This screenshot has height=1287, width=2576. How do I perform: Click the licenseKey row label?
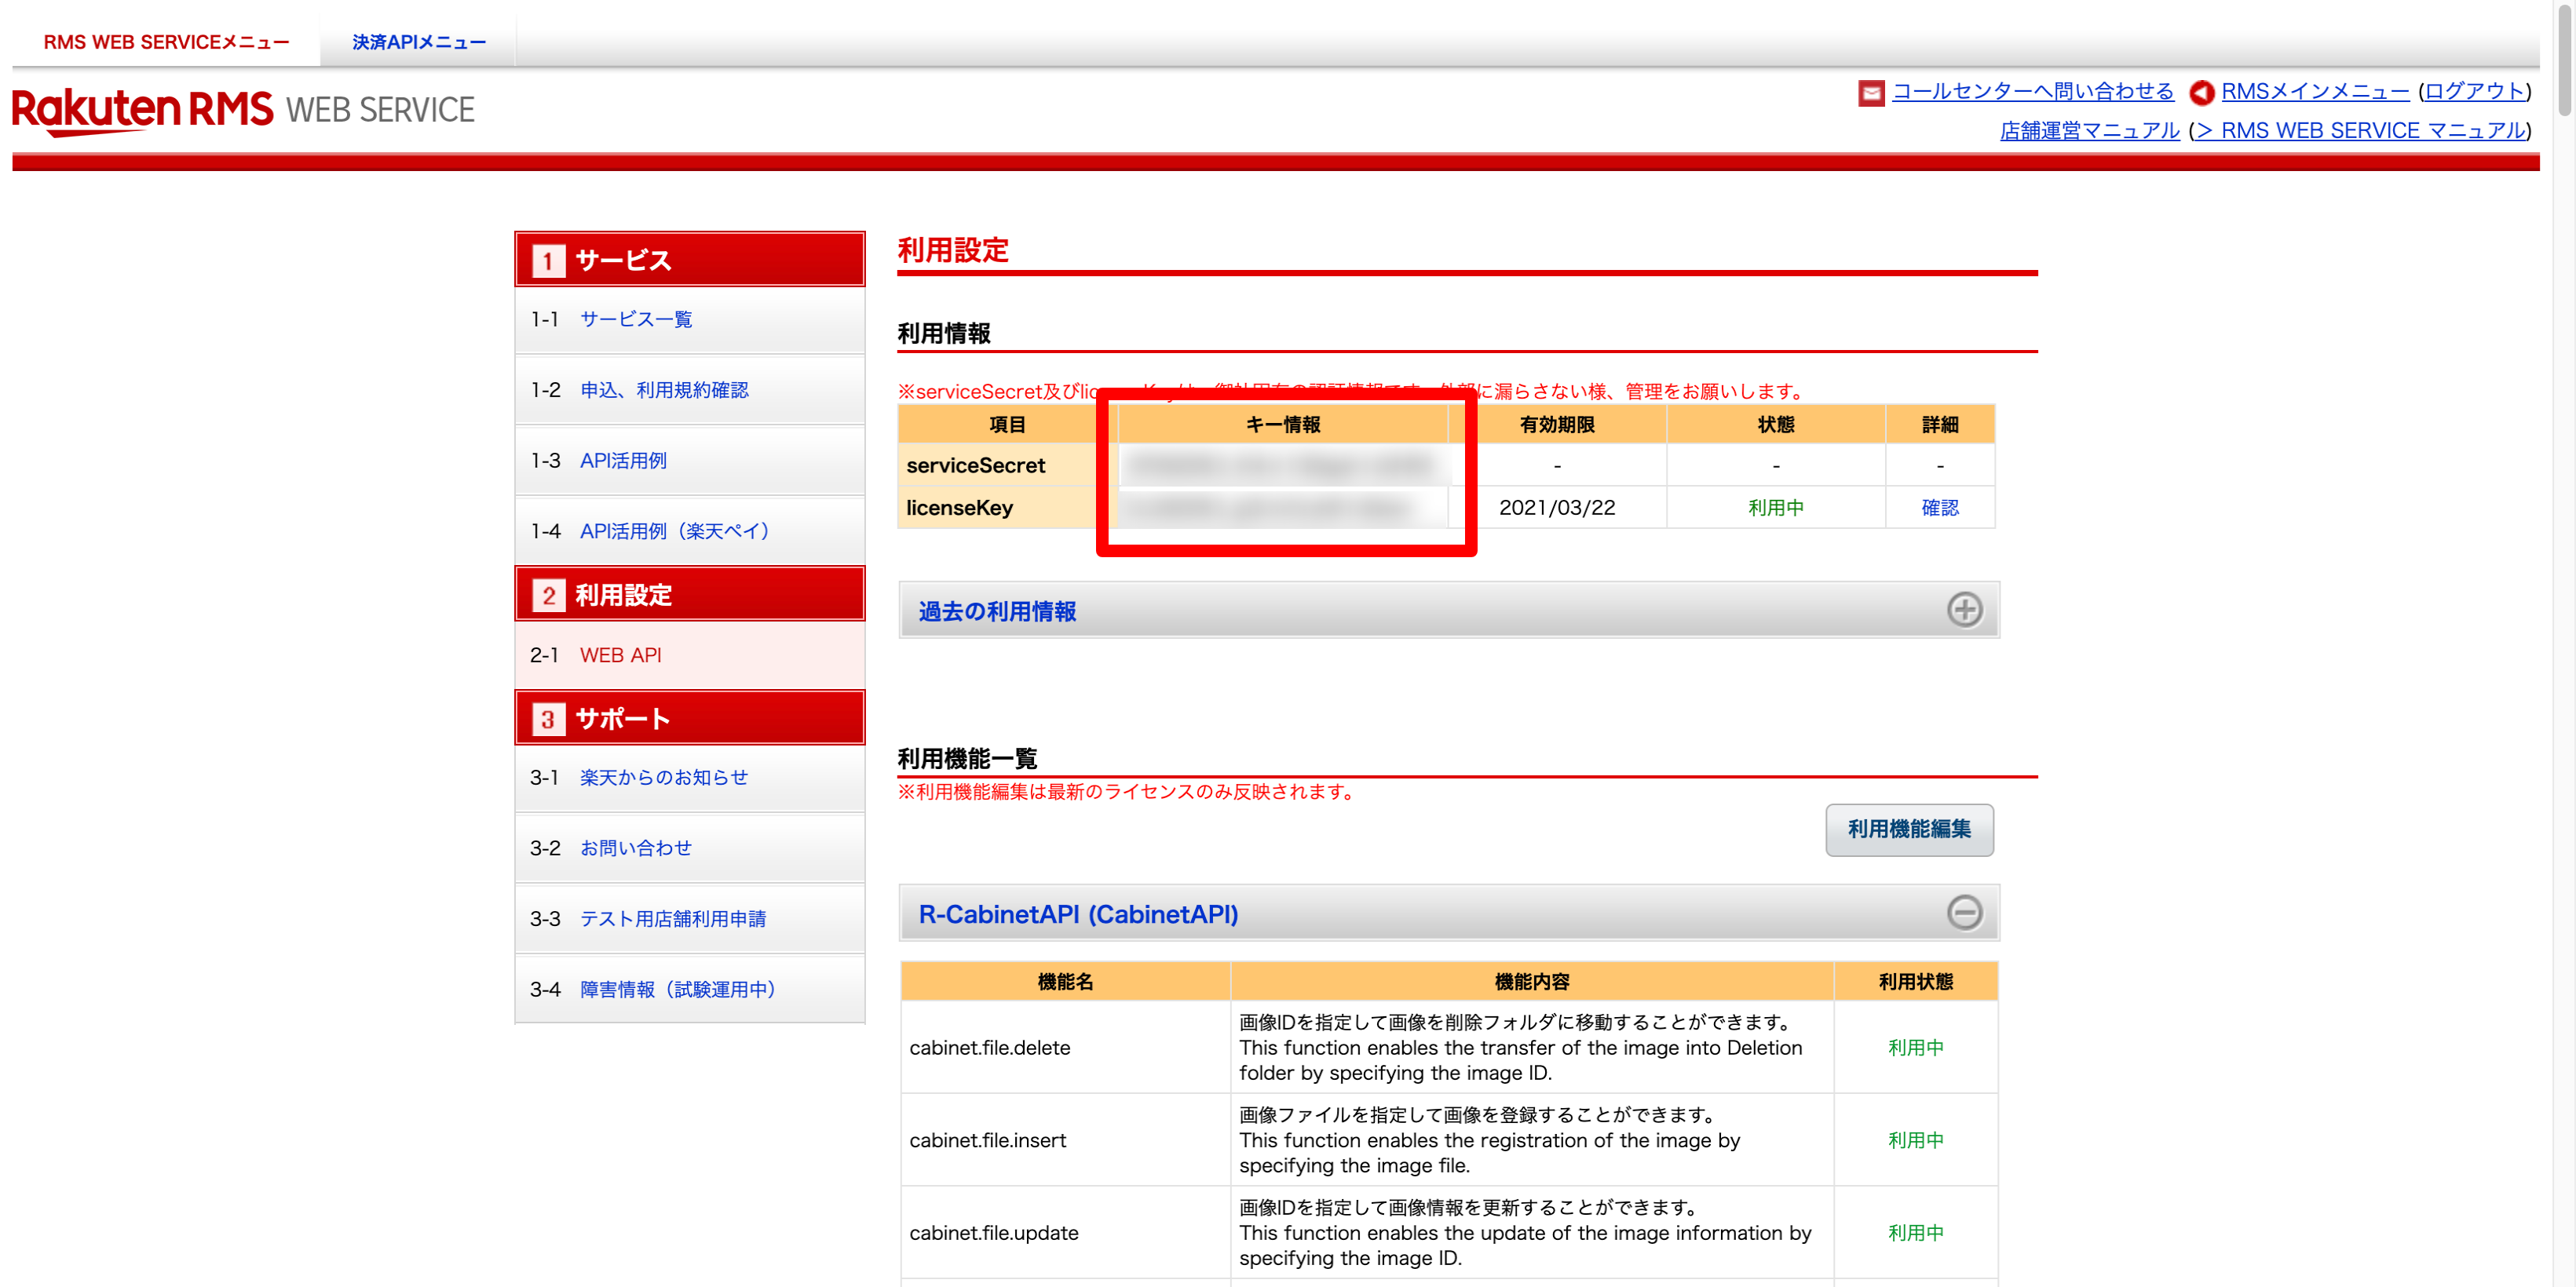(x=959, y=508)
